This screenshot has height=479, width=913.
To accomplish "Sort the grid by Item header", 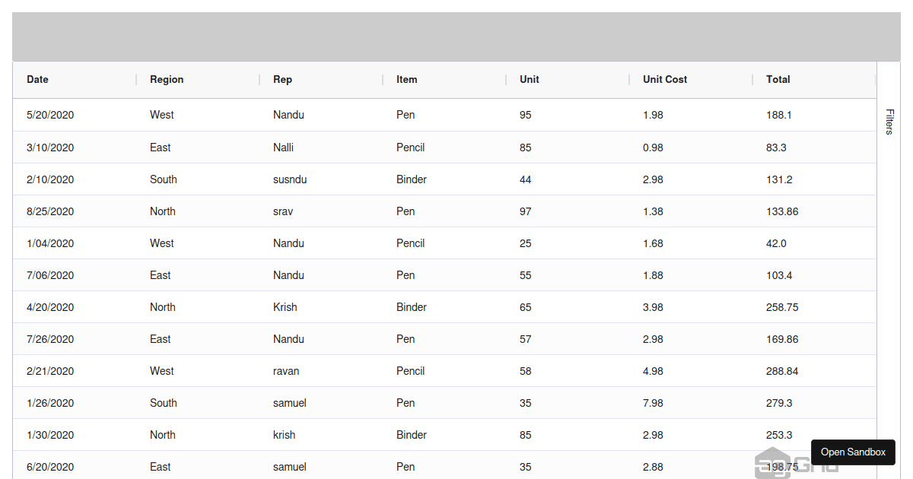I will pos(406,79).
